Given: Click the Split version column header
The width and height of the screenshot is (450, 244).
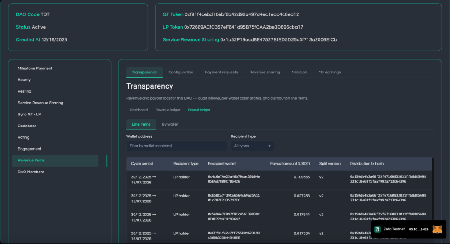Looking at the screenshot, I should (330, 164).
